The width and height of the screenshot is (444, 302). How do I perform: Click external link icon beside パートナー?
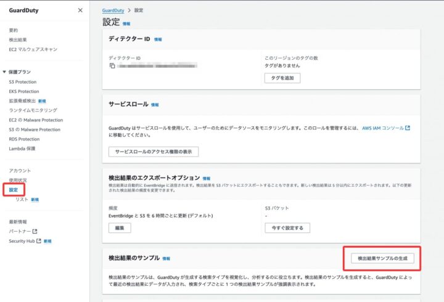coord(35,231)
